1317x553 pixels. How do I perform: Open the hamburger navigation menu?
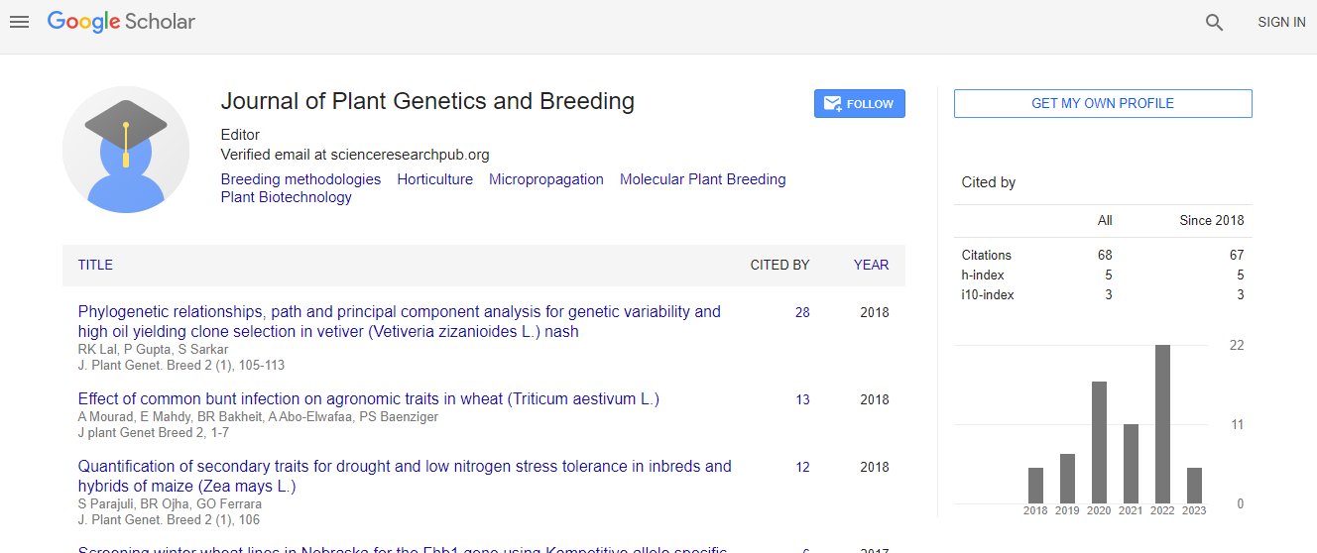(19, 22)
